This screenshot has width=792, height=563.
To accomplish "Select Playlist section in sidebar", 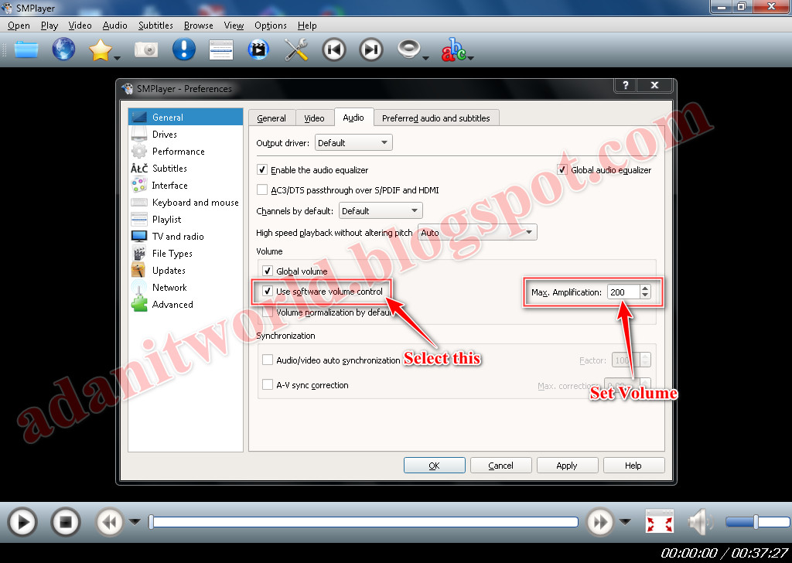I will 186,220.
